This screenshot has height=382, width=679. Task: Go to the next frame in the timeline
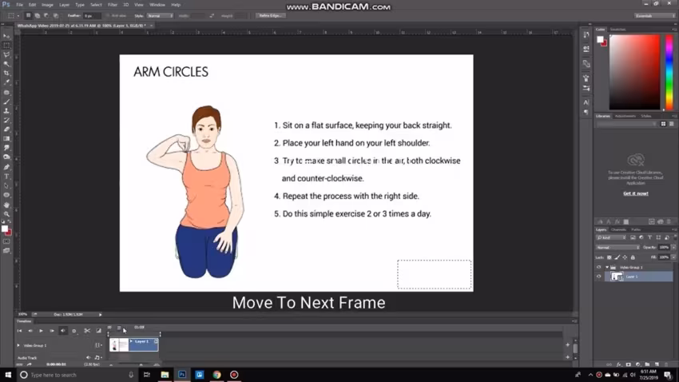52,331
